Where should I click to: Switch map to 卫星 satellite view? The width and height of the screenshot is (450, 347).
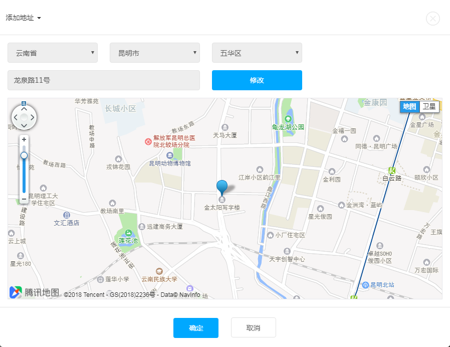click(x=429, y=106)
